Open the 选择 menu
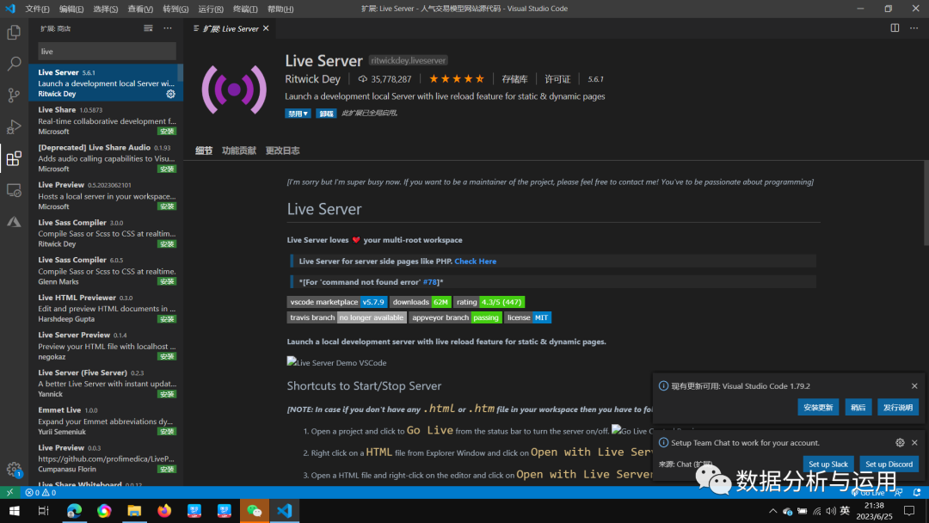 106,9
